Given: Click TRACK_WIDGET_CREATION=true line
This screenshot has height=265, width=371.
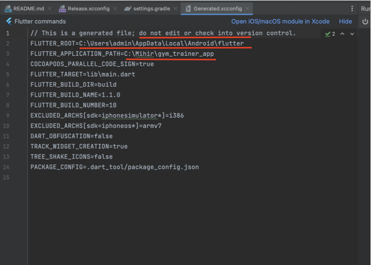Looking at the screenshot, I should (x=79, y=146).
